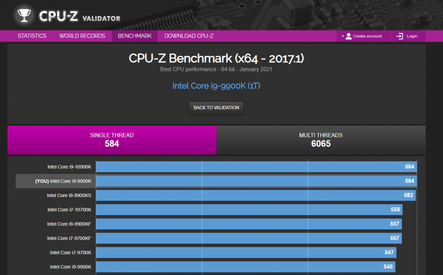Click the Intel Core i9-9900KS row label
Screen dimensions: 443x275
tap(69, 195)
